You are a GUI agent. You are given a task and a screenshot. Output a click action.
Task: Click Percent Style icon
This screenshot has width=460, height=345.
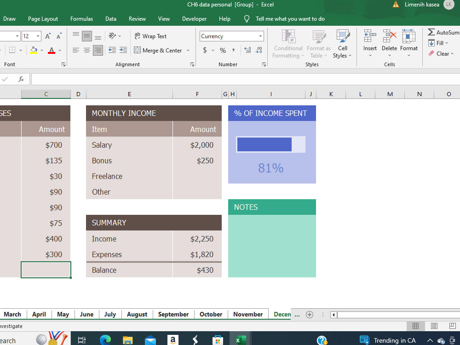tap(223, 50)
